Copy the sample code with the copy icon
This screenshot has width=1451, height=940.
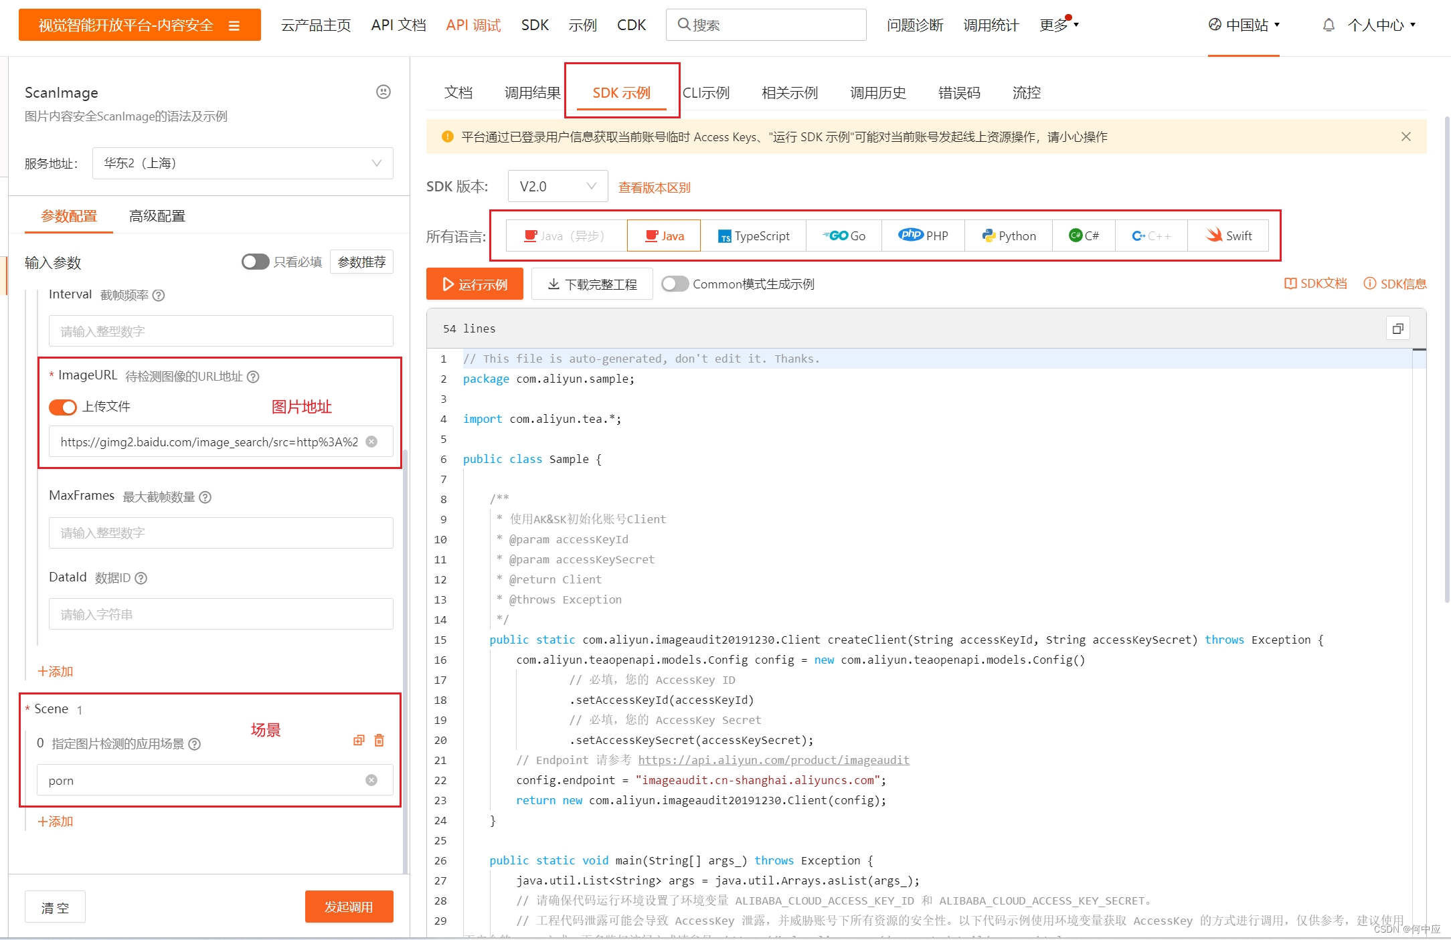coord(1397,328)
